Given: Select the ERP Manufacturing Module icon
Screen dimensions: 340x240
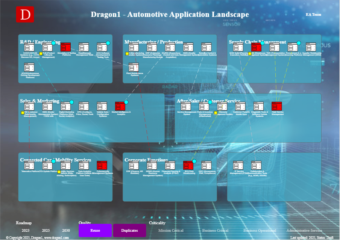Looking at the screenshot, I should pyautogui.click(x=152, y=47).
